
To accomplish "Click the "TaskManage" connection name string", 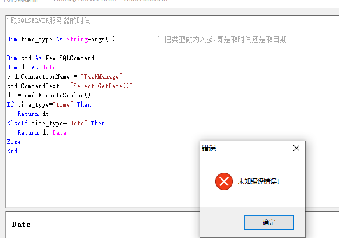I will click(x=102, y=76).
